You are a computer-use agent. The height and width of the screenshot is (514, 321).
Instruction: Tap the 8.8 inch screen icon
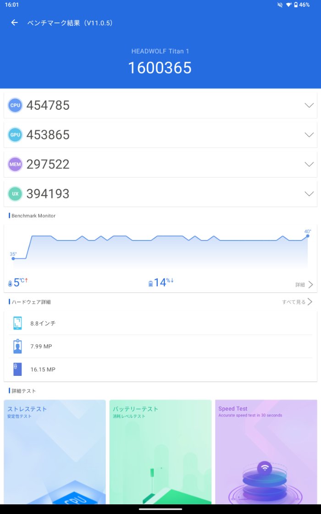tap(17, 323)
